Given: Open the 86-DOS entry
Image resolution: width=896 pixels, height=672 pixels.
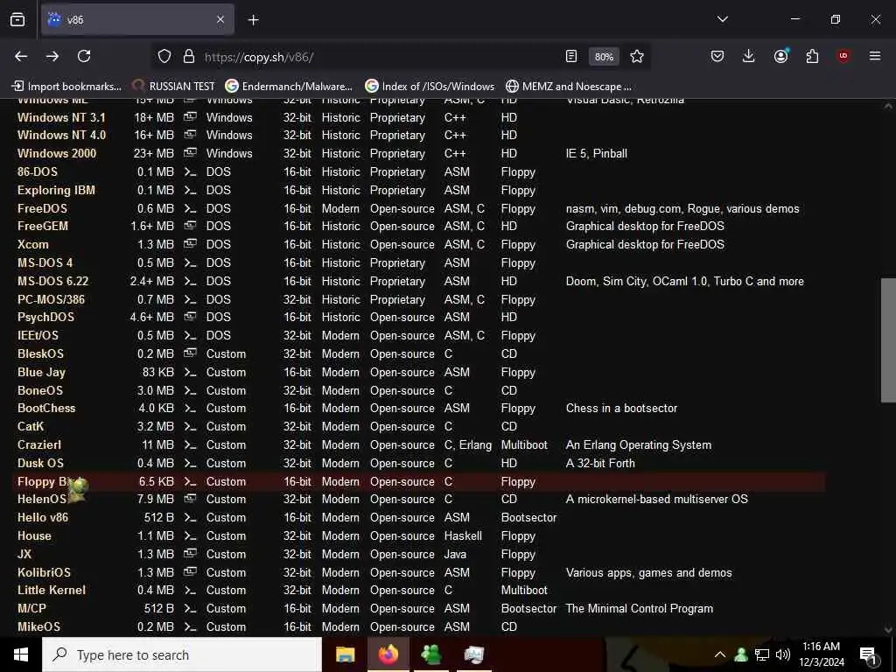Looking at the screenshot, I should [x=37, y=172].
